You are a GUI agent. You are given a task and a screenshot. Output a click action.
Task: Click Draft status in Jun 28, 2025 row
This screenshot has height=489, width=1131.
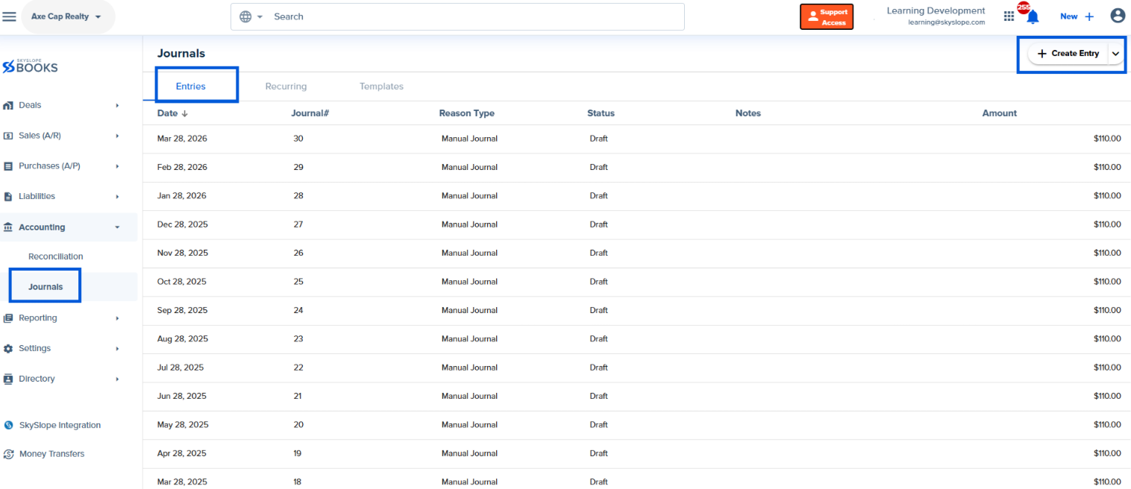coord(598,397)
